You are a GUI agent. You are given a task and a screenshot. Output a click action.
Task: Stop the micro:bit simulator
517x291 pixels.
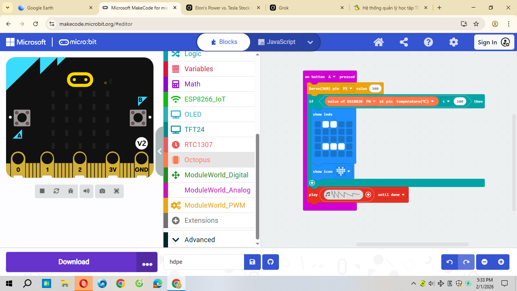pyautogui.click(x=42, y=191)
